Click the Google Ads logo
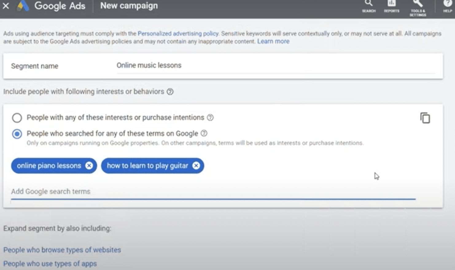455x270 pixels. pos(23,6)
